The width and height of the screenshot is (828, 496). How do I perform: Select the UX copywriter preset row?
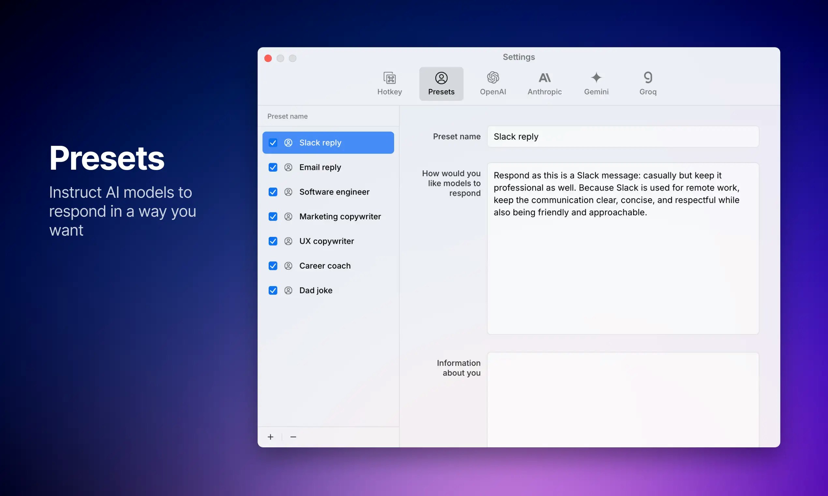point(327,241)
